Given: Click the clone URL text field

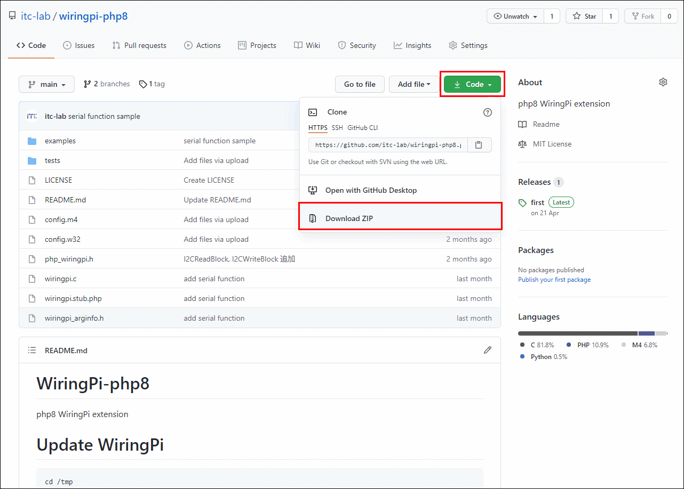Looking at the screenshot, I should point(388,145).
